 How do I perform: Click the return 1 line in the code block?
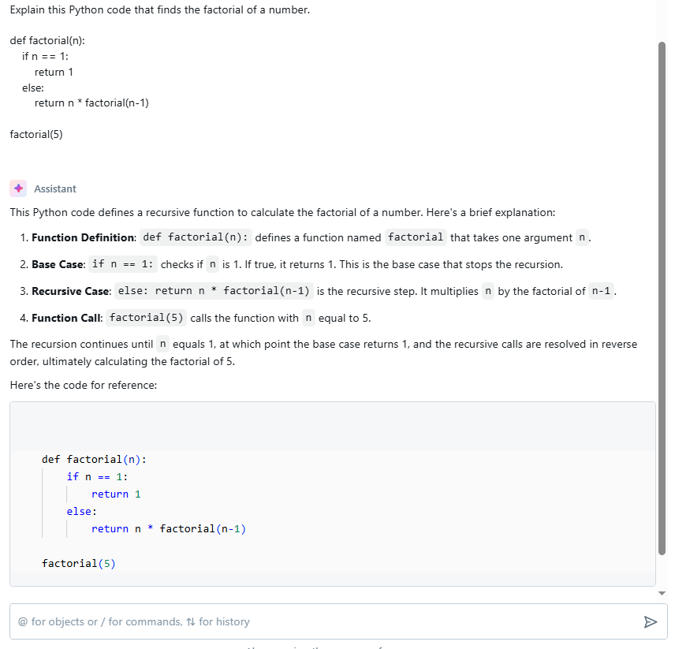[x=114, y=494]
